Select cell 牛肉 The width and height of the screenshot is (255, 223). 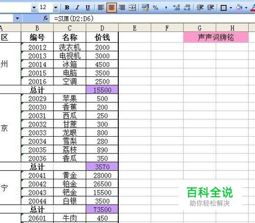pyautogui.click(x=70, y=218)
